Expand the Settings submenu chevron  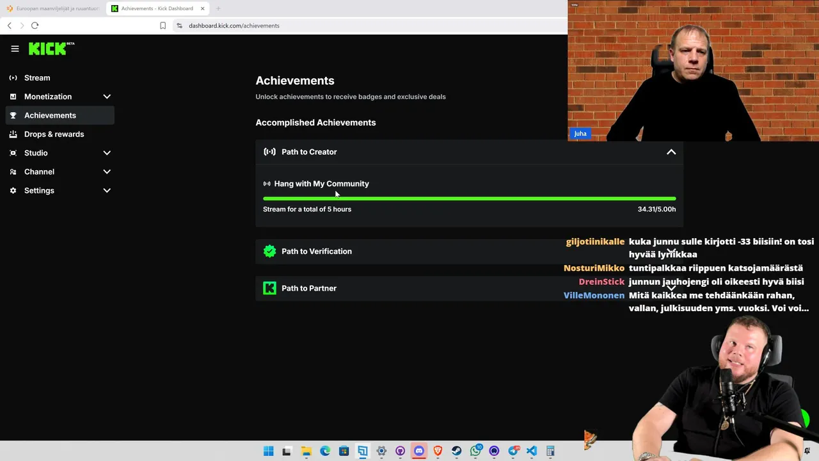point(107,191)
